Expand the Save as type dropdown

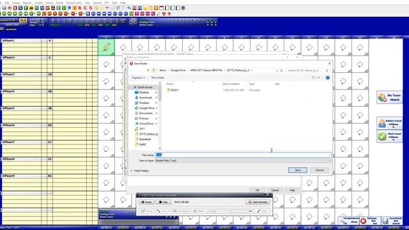(330, 160)
